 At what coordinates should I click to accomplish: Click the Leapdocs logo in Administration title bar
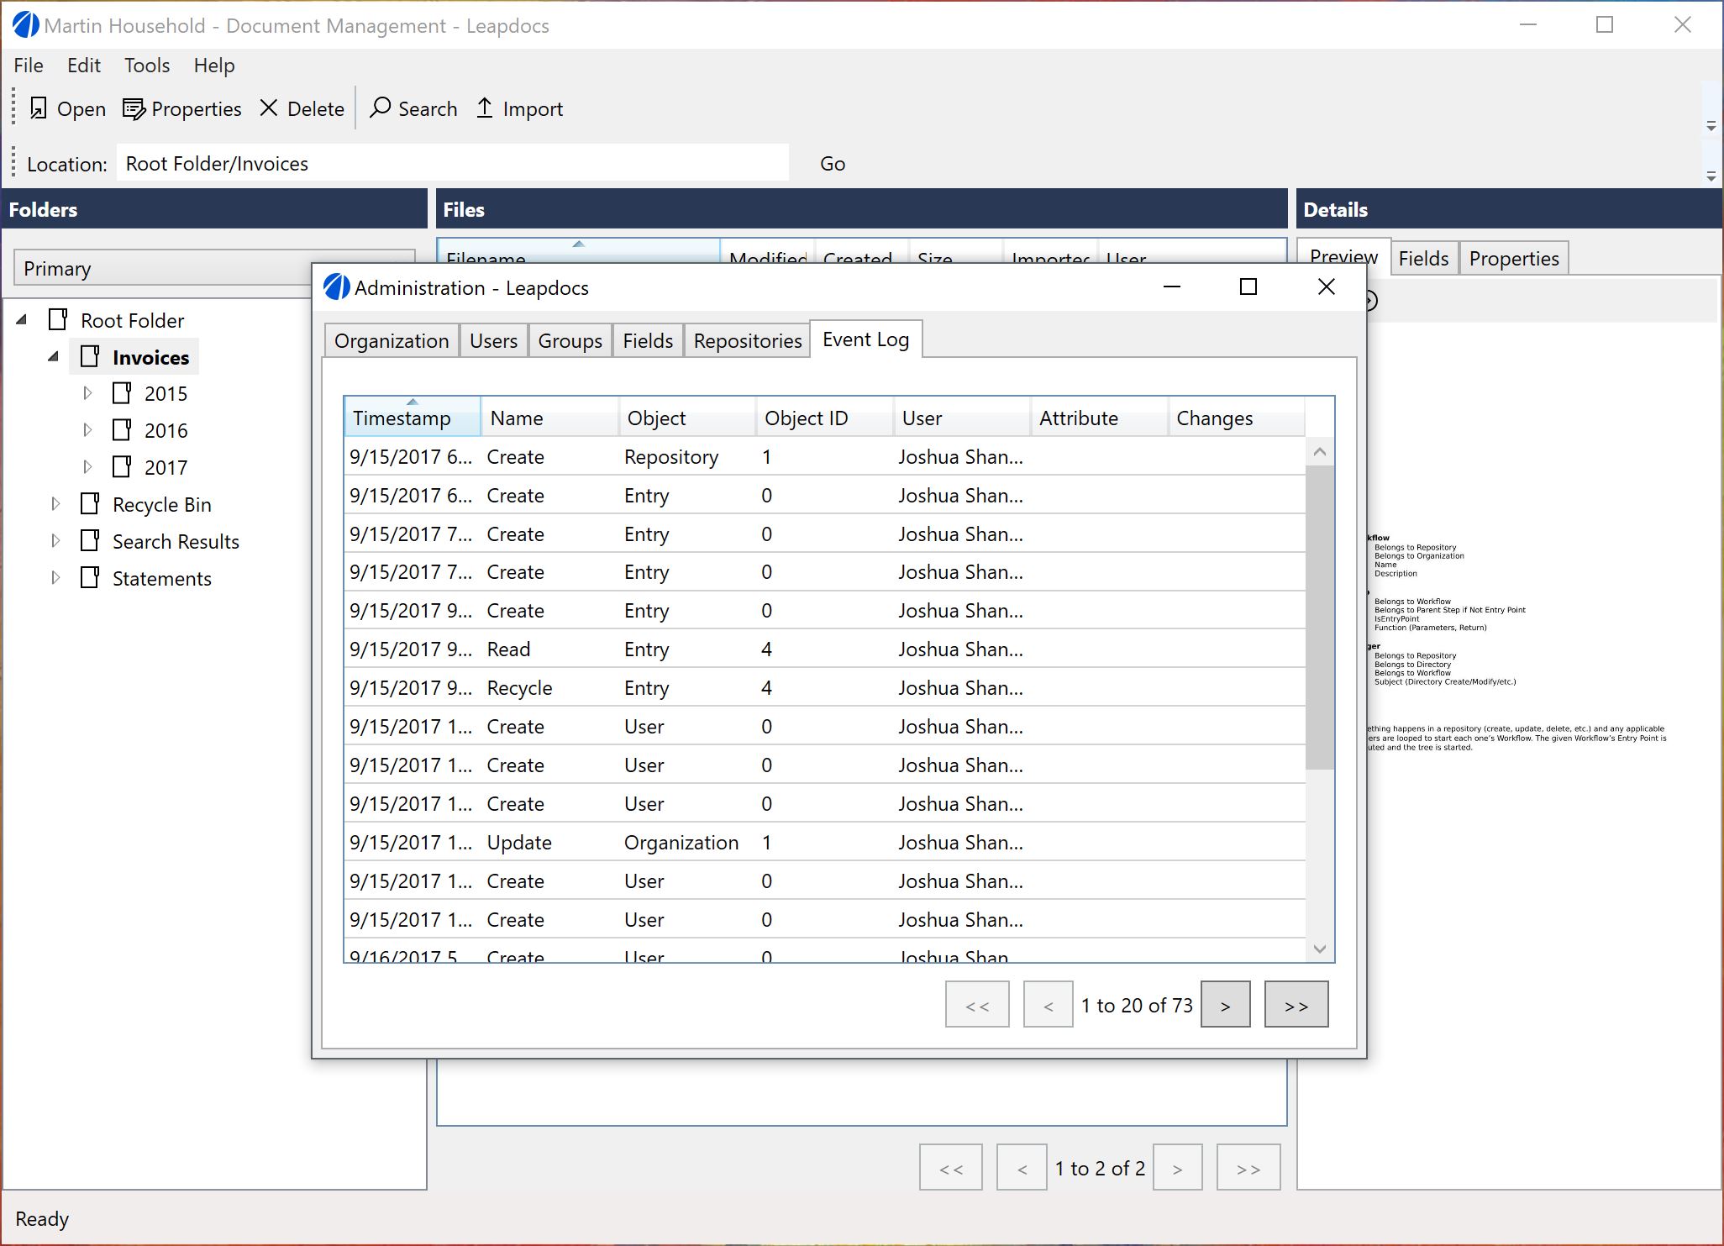[337, 287]
